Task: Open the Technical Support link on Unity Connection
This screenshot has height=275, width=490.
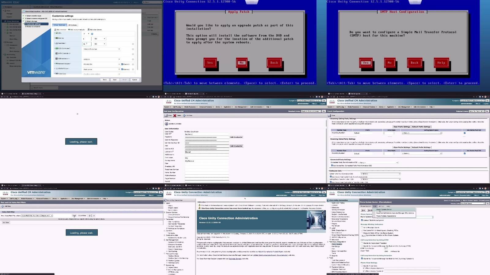Action: pyautogui.click(x=235, y=259)
